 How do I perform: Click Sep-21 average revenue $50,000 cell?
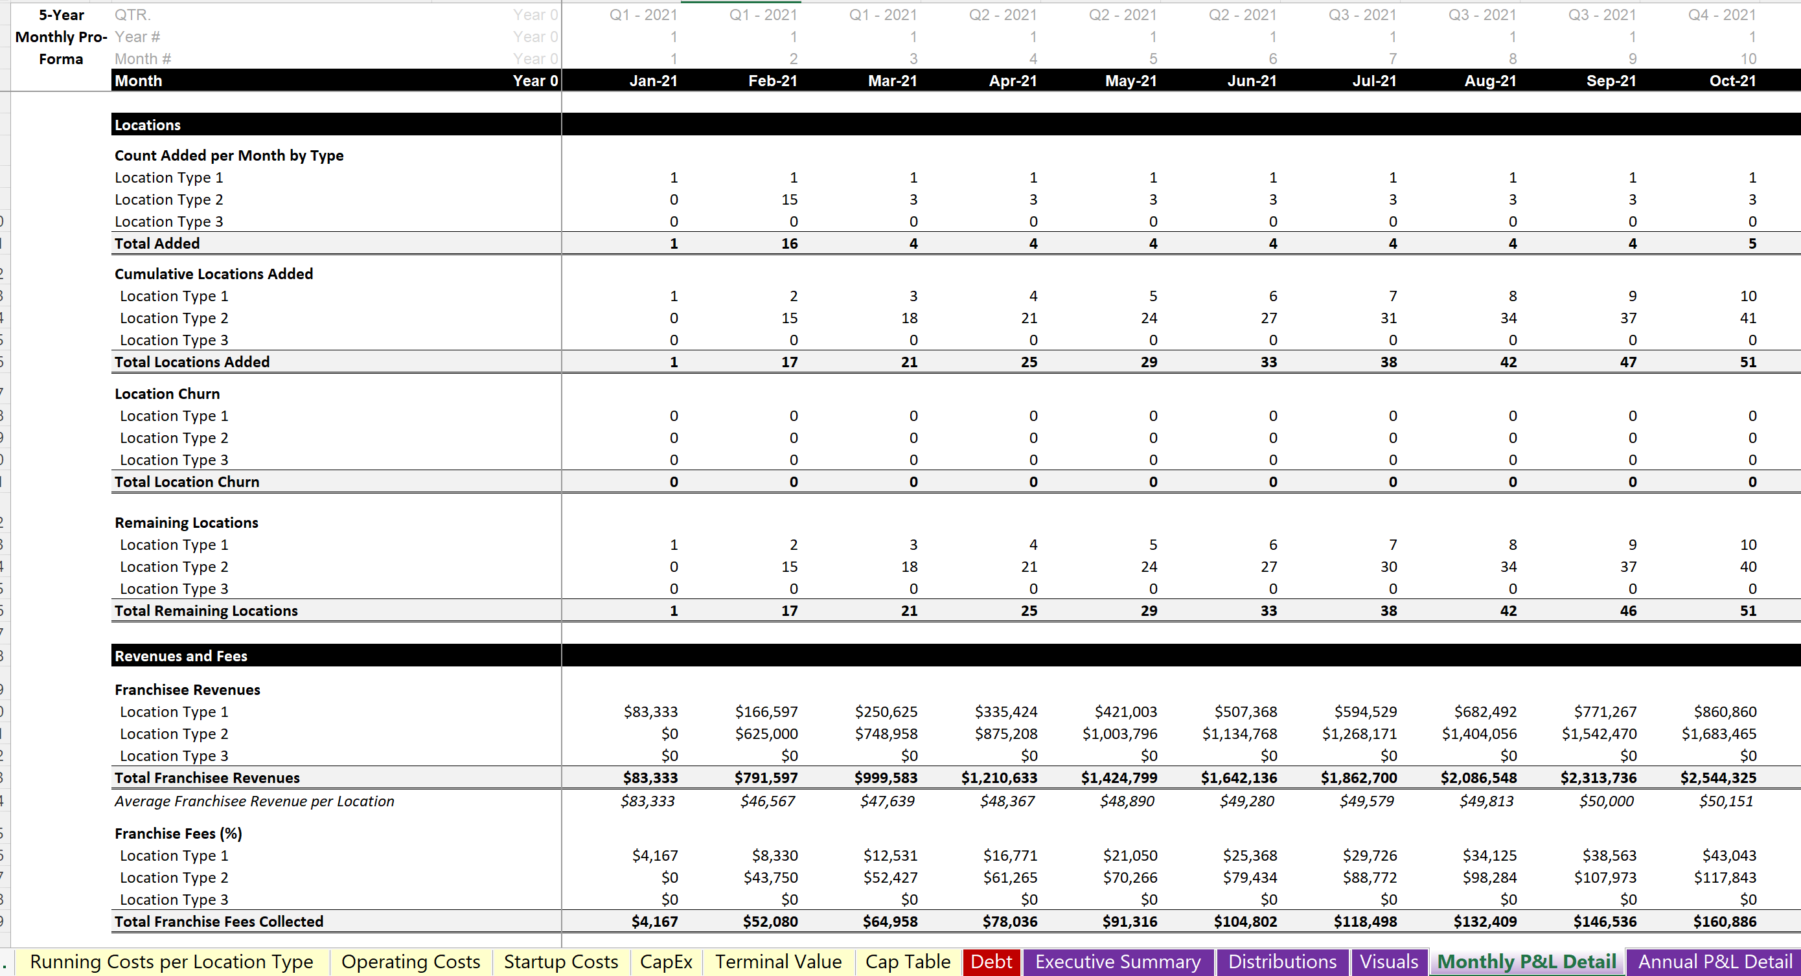point(1607,801)
